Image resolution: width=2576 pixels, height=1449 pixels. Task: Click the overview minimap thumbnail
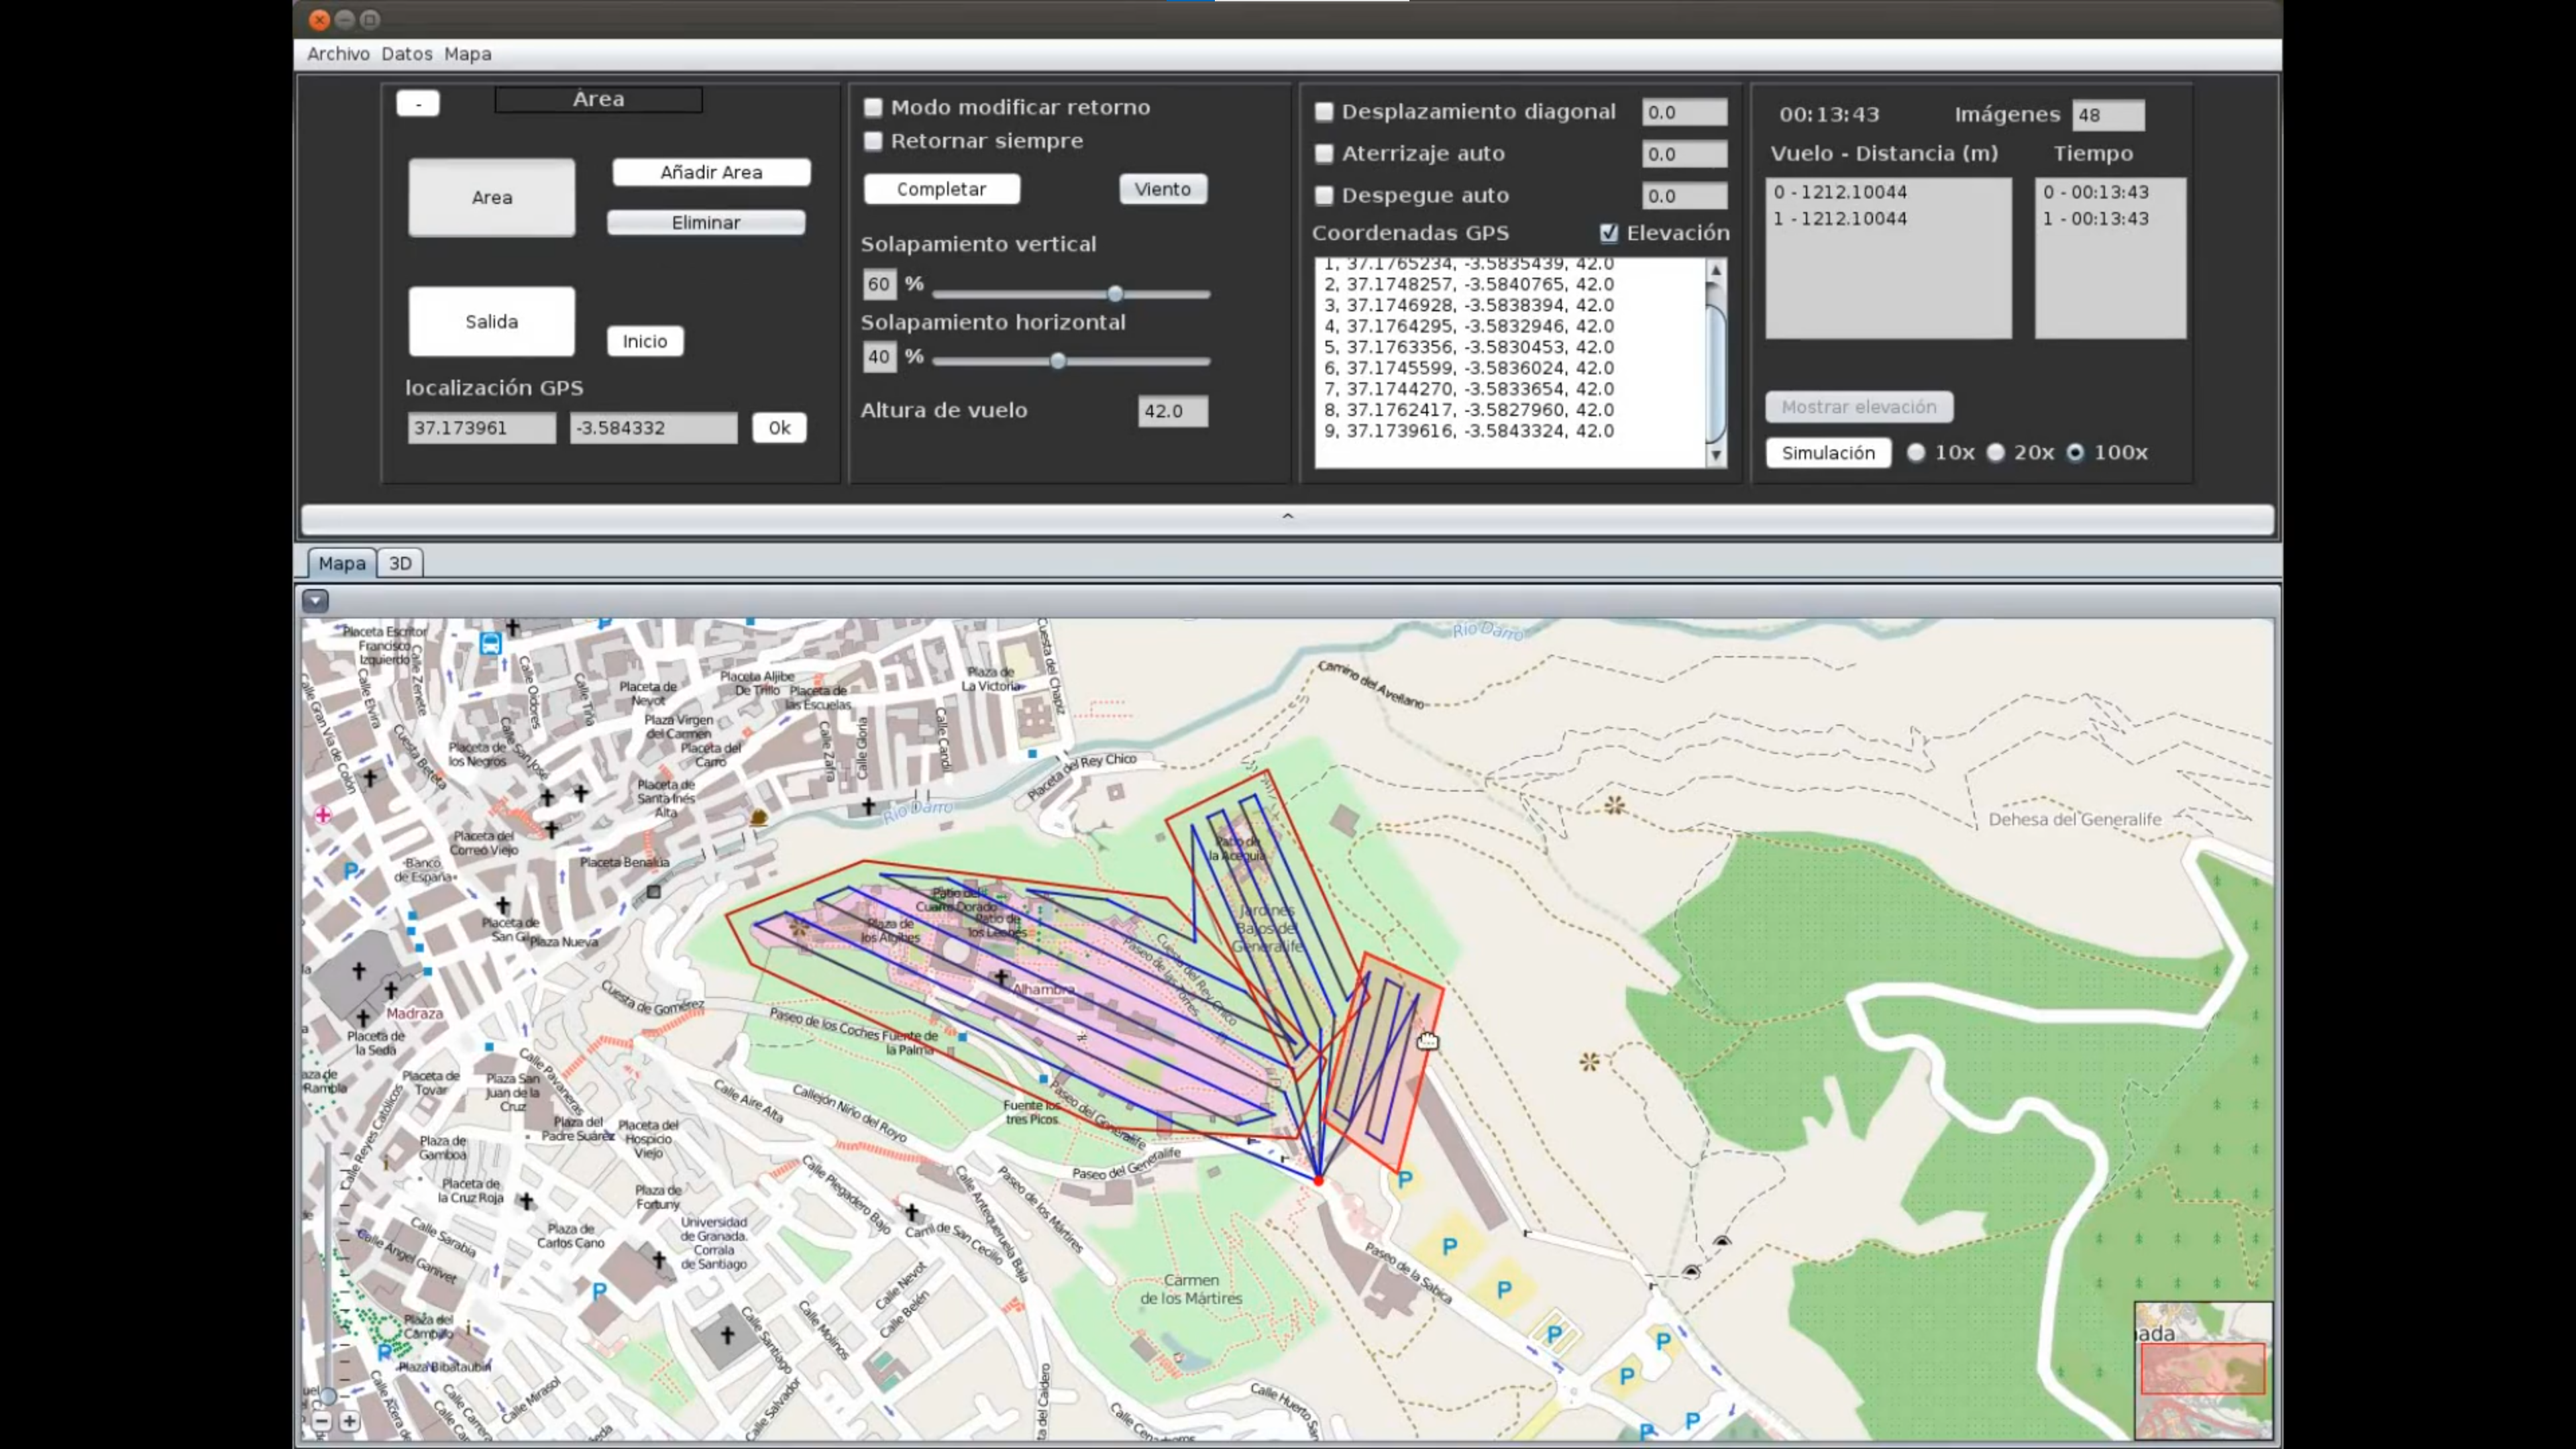tap(2203, 1370)
